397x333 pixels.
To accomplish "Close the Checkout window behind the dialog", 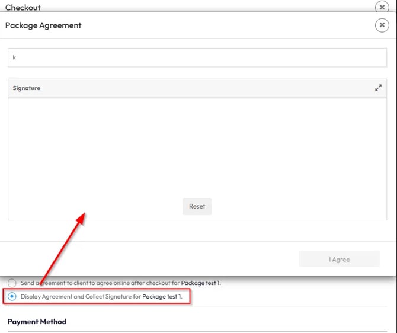I will point(382,7).
